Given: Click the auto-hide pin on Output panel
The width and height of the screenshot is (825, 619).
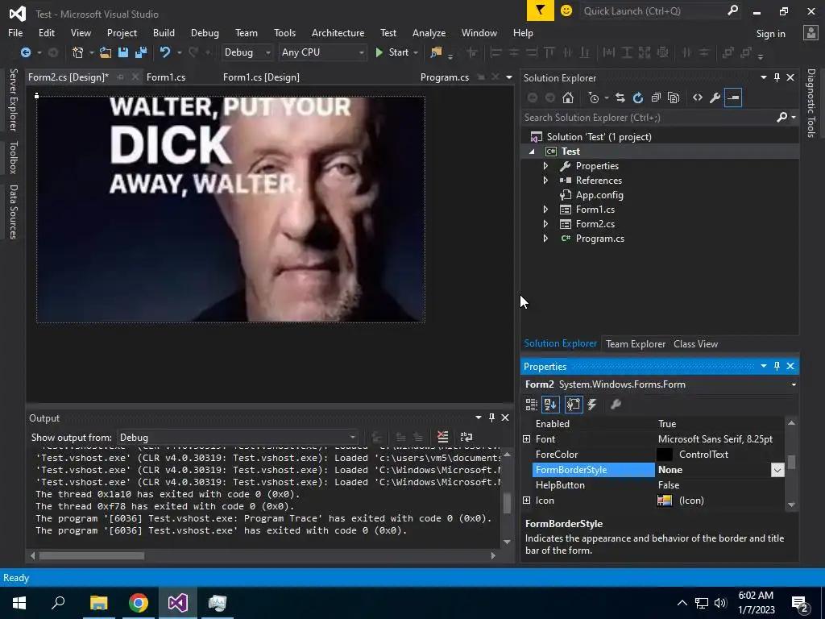Looking at the screenshot, I should point(491,418).
